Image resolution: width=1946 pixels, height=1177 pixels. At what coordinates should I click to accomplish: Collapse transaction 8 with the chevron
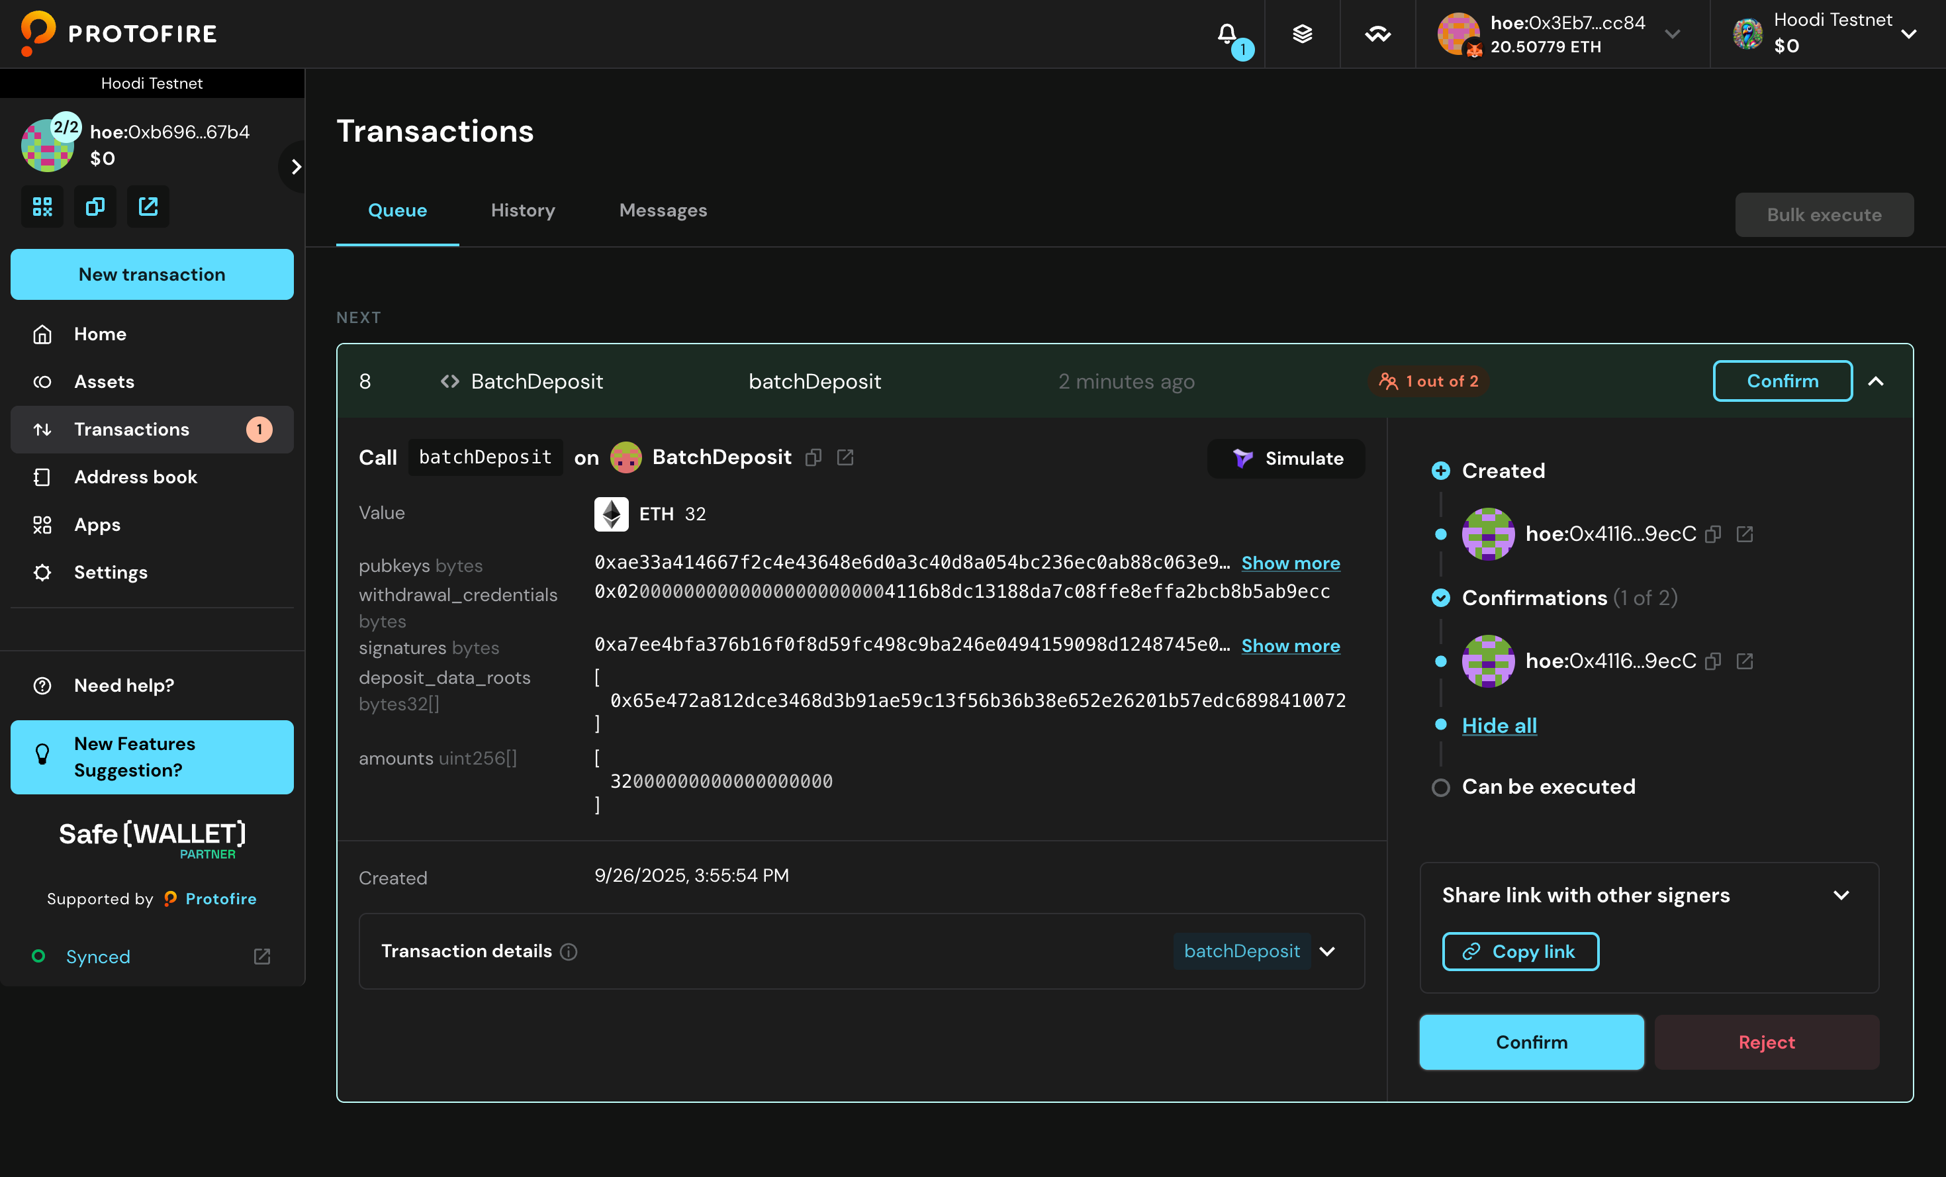[x=1876, y=381]
